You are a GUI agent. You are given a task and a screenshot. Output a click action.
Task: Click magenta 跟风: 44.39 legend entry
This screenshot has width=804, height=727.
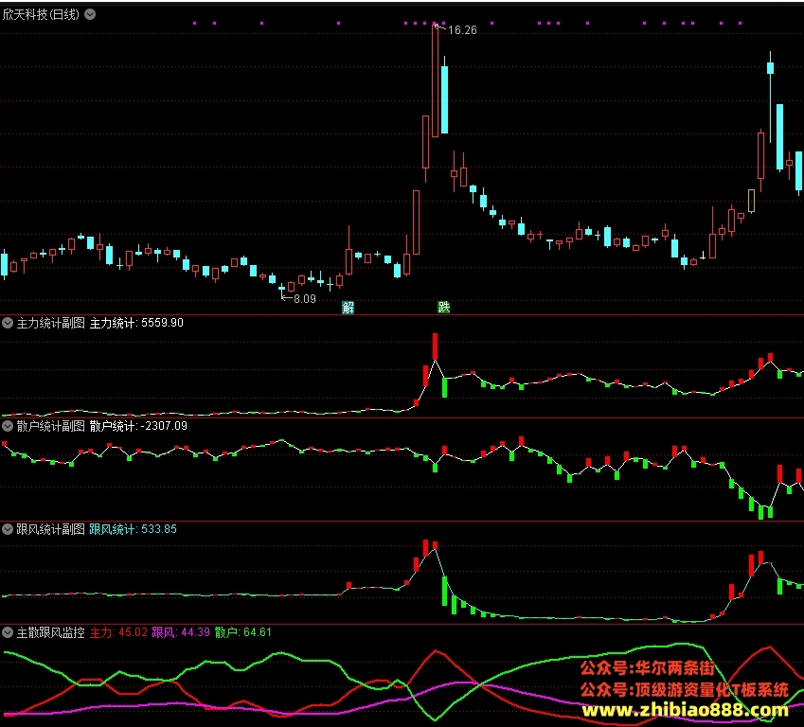click(x=181, y=632)
